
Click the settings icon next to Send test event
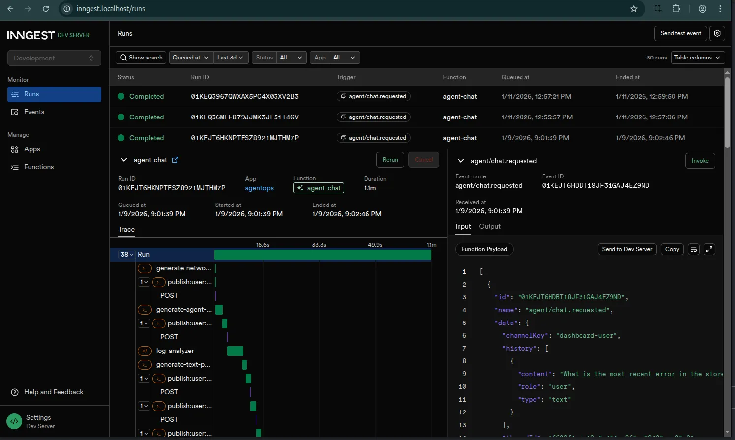click(x=717, y=33)
